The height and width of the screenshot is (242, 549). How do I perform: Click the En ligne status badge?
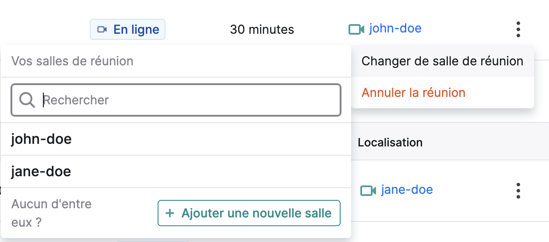click(x=127, y=29)
